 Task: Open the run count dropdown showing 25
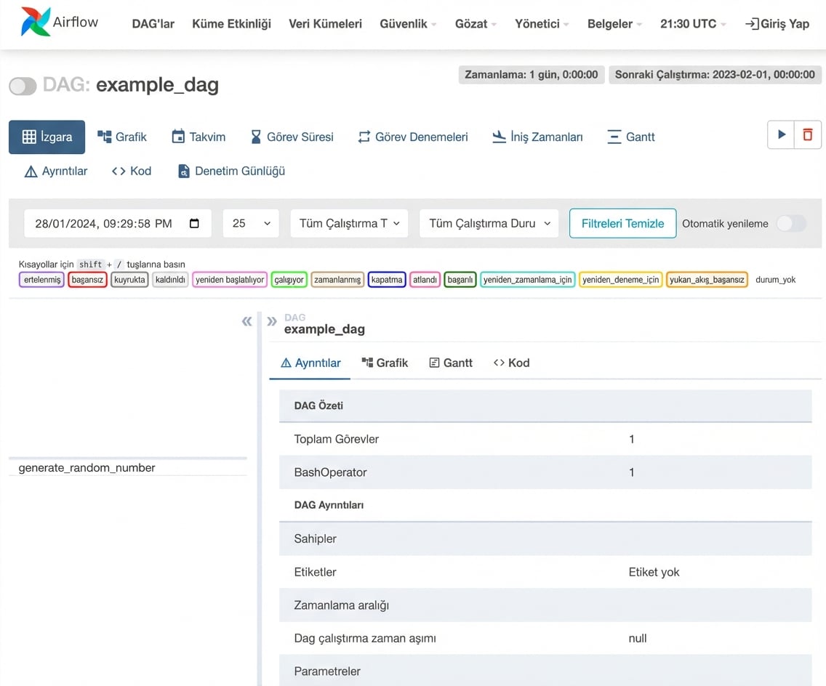251,224
